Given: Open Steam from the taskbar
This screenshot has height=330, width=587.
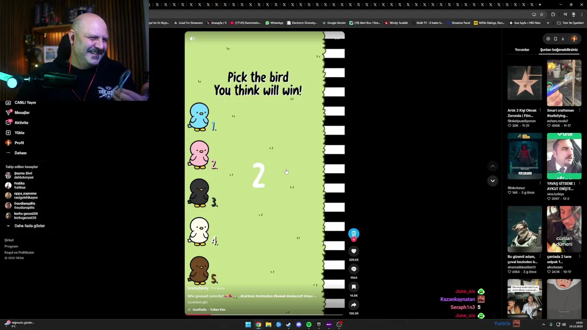Looking at the screenshot, I should point(288,324).
